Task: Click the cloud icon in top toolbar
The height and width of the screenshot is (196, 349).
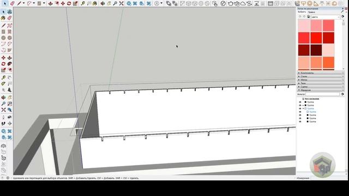Action: point(243,3)
